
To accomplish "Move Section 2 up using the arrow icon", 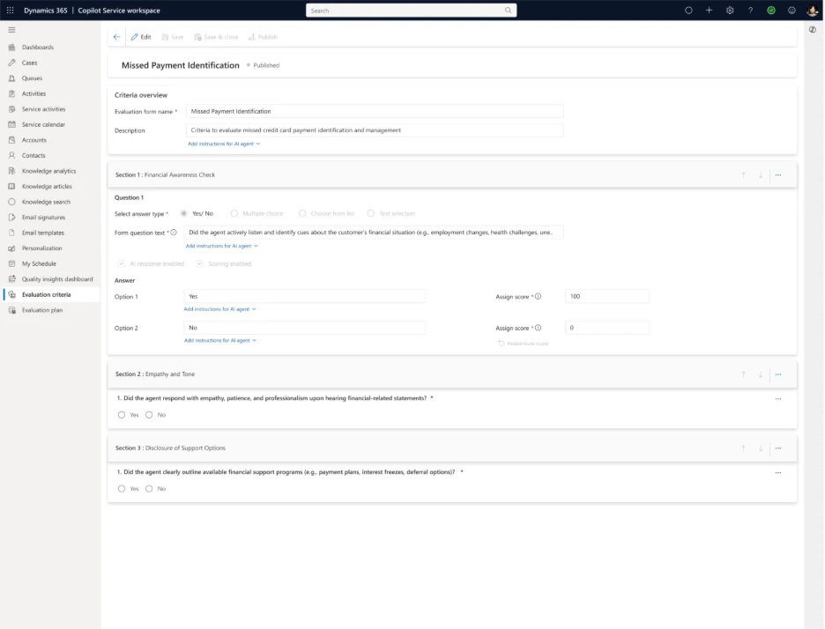I will coord(745,374).
